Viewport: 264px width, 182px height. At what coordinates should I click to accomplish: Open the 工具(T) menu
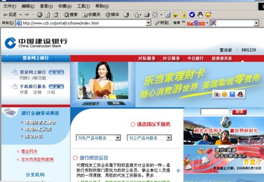pos(83,6)
